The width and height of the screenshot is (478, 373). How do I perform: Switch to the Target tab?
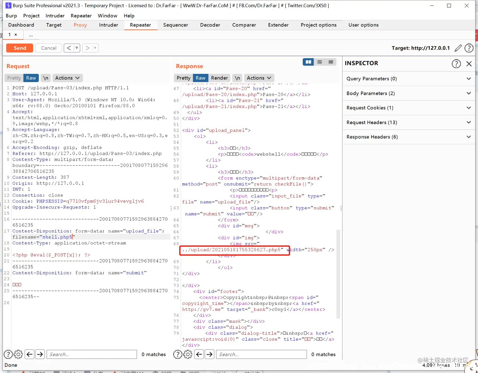point(54,25)
